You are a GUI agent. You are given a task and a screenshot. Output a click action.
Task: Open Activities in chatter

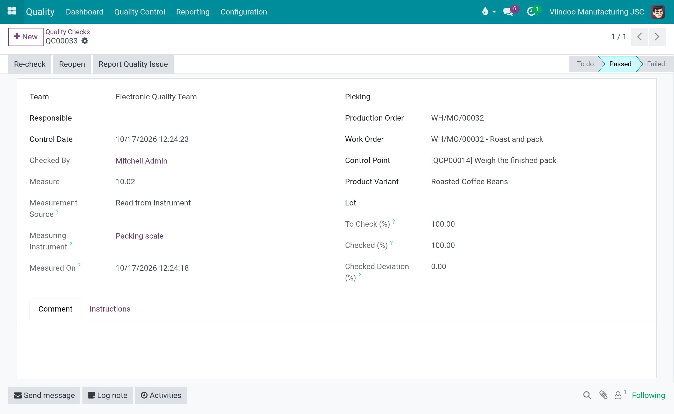pos(161,395)
